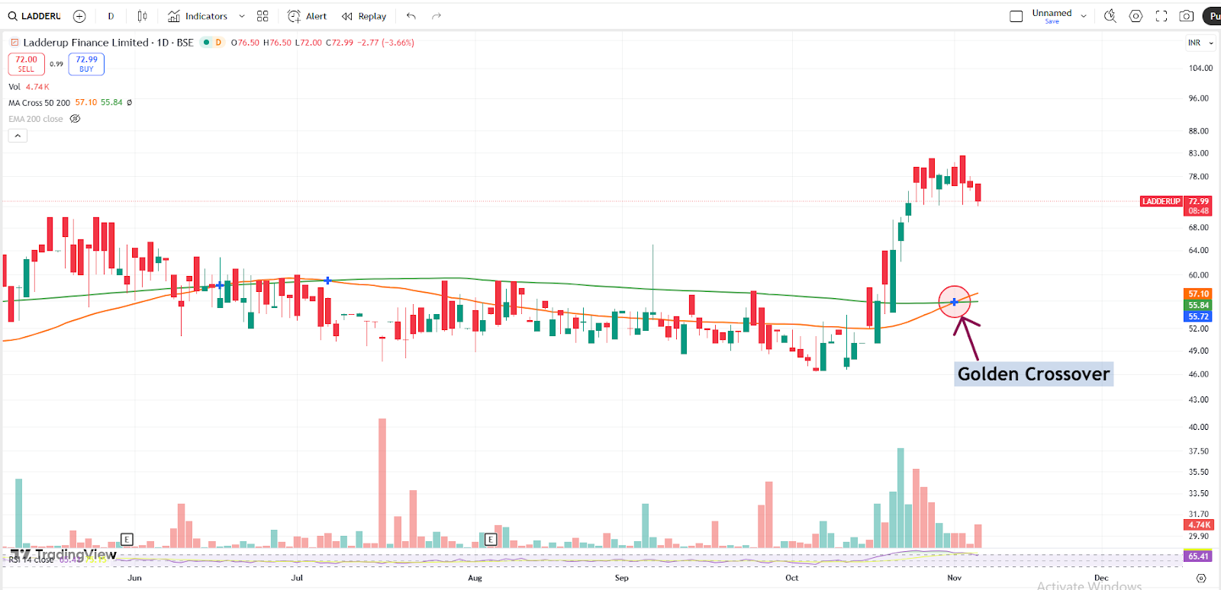The image size is (1221, 590).
Task: Collapse the indicator legend with chevron
Action: click(x=18, y=136)
